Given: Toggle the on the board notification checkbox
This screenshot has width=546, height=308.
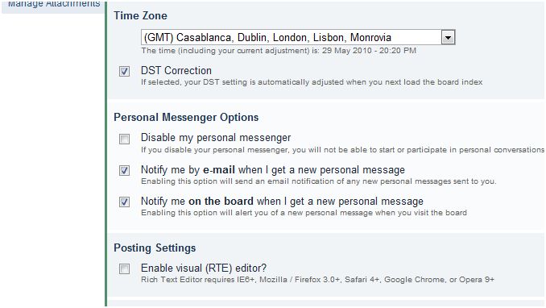Looking at the screenshot, I should point(124,202).
